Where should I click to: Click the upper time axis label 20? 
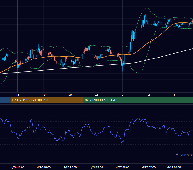point(70,95)
